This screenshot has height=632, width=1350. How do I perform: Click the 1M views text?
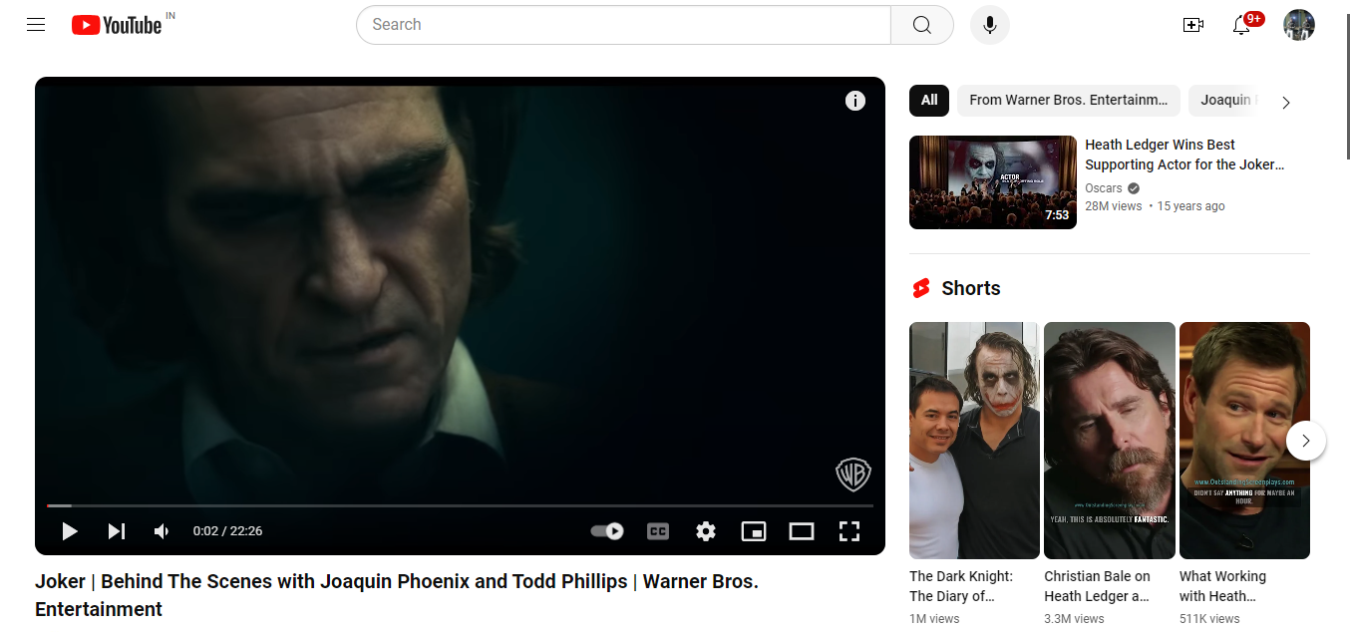click(934, 619)
